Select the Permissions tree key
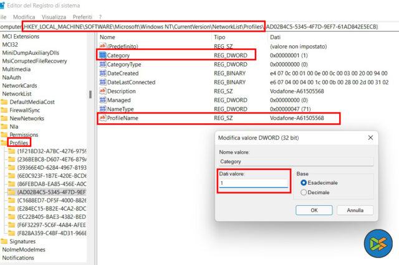Image resolution: width=399 pixels, height=265 pixels. click(24, 134)
